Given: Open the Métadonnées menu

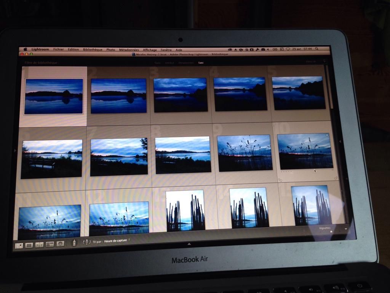Looking at the screenshot, I should [x=129, y=50].
